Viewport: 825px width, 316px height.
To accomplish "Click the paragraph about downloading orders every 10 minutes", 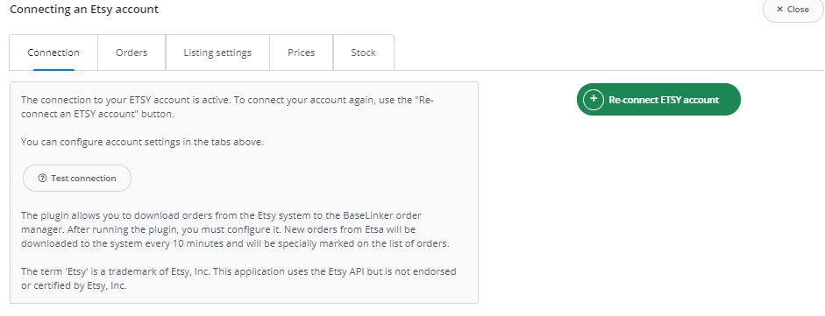I will [235, 229].
